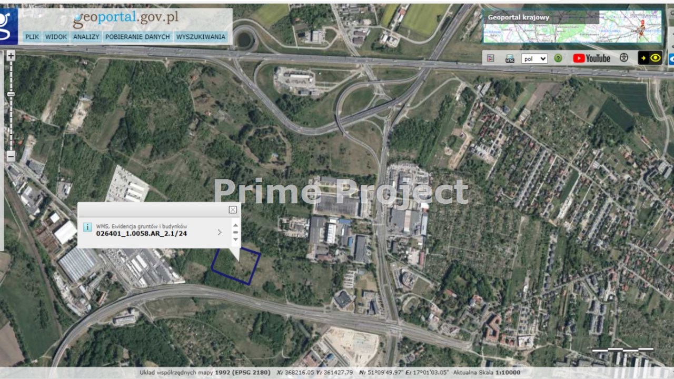
Task: Open the map legend list icon
Action: pos(491,58)
